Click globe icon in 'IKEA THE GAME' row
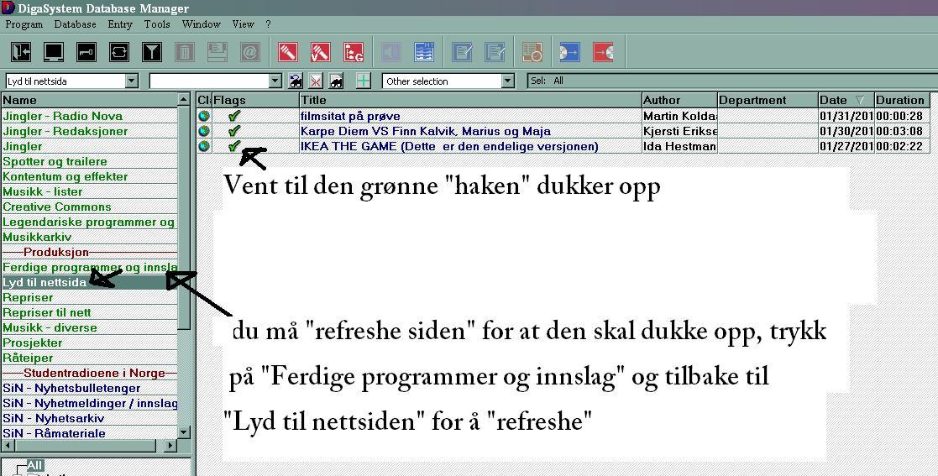Viewport: 938px width, 476px height. point(204,145)
